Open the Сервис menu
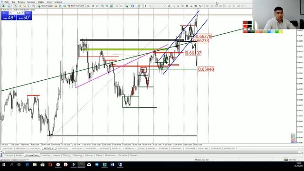Viewport: 304px width, 171px height. pos(41,2)
